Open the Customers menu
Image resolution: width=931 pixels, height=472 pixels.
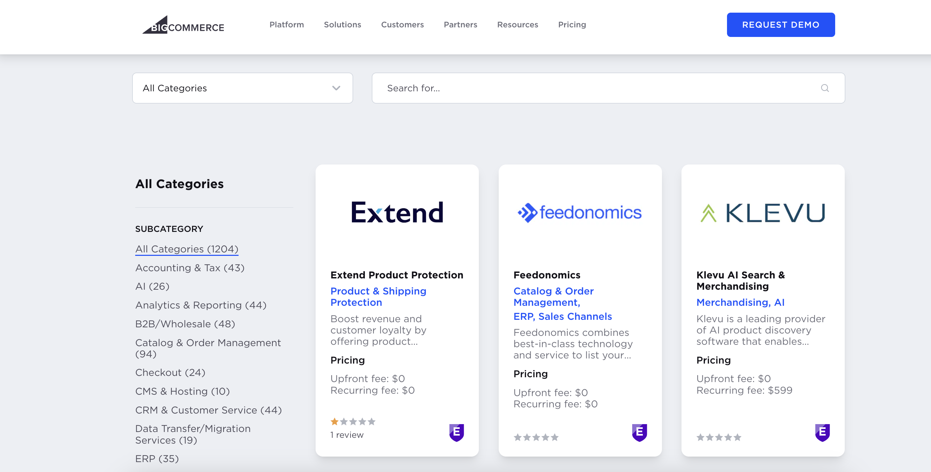402,25
